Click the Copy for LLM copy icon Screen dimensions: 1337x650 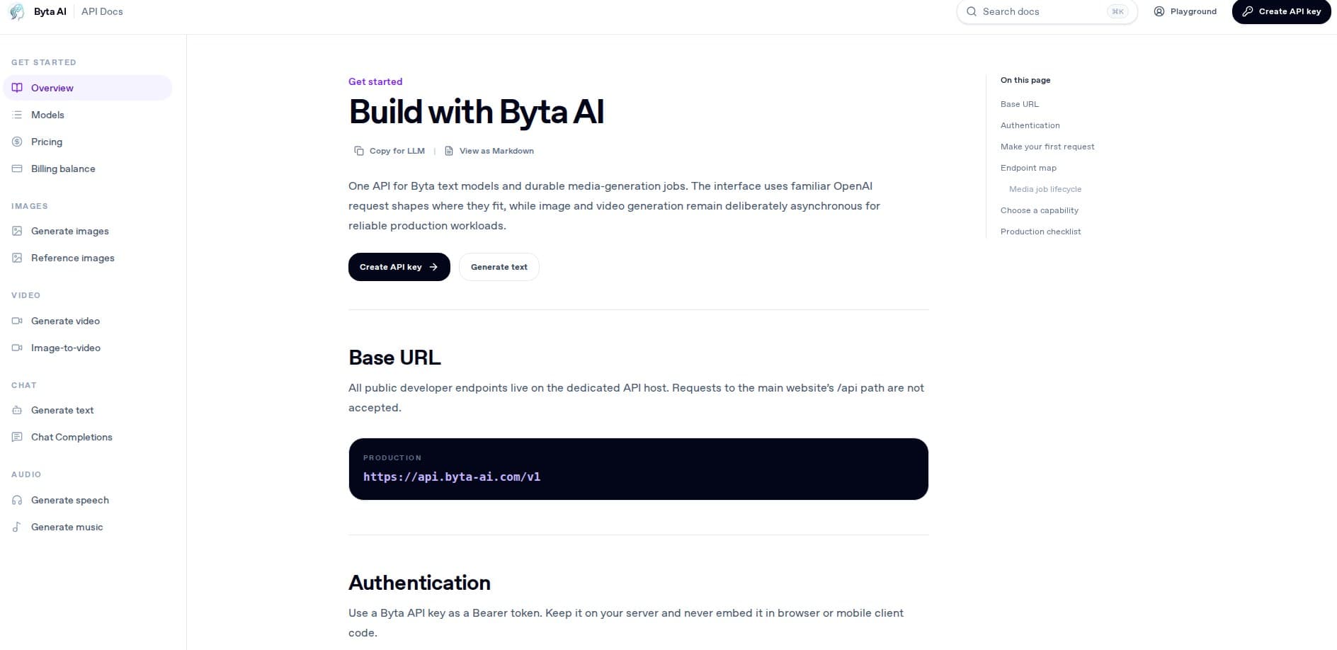pos(359,151)
